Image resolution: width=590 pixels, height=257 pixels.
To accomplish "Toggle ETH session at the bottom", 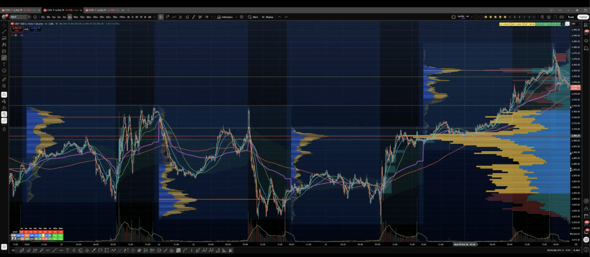I will (x=568, y=250).
